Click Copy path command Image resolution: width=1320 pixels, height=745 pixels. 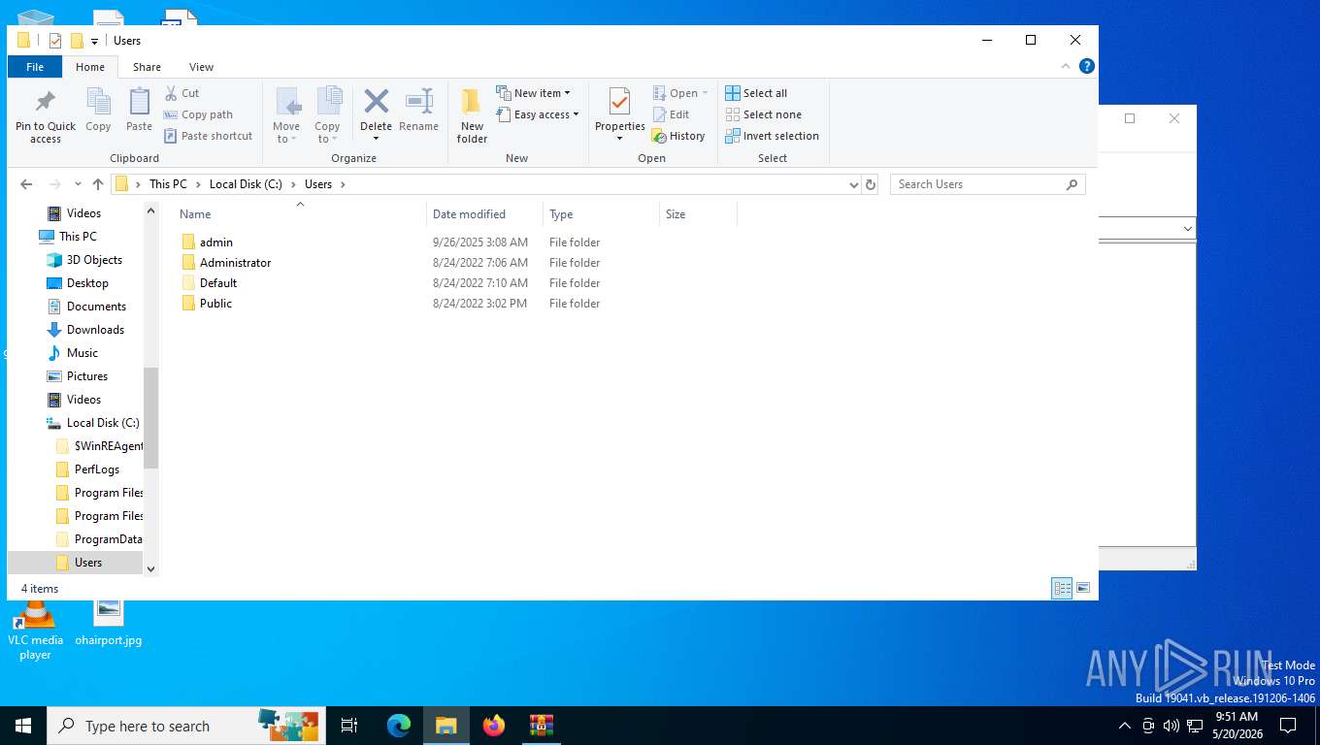pos(198,114)
